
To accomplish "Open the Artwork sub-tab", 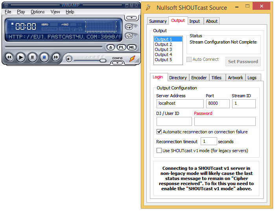I will pos(235,78).
